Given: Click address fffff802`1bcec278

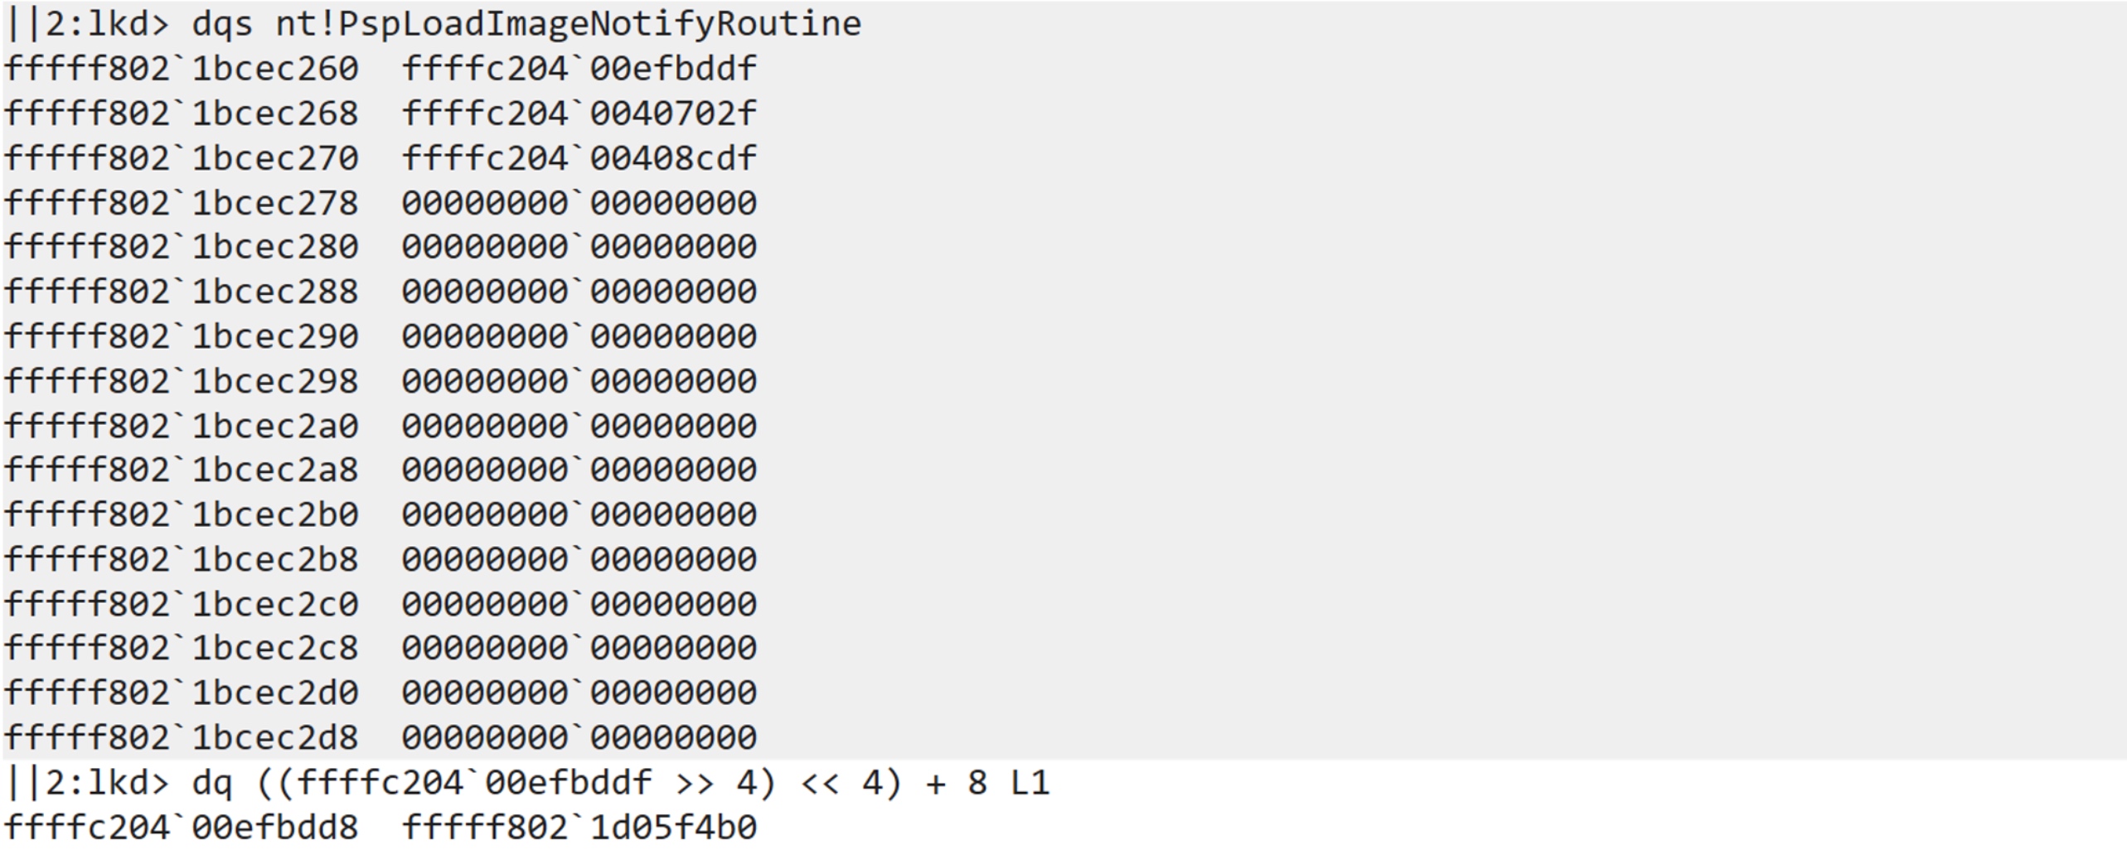Looking at the screenshot, I should pyautogui.click(x=182, y=203).
